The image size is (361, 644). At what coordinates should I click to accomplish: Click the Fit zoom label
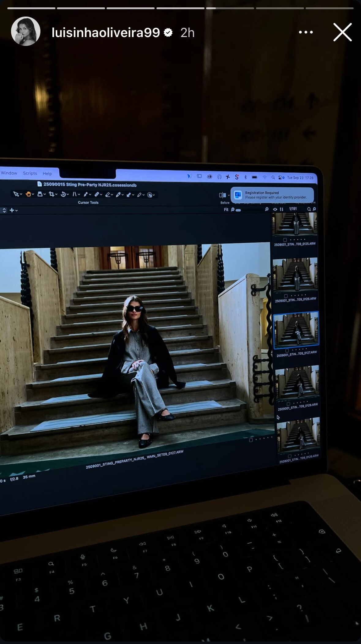(x=226, y=209)
